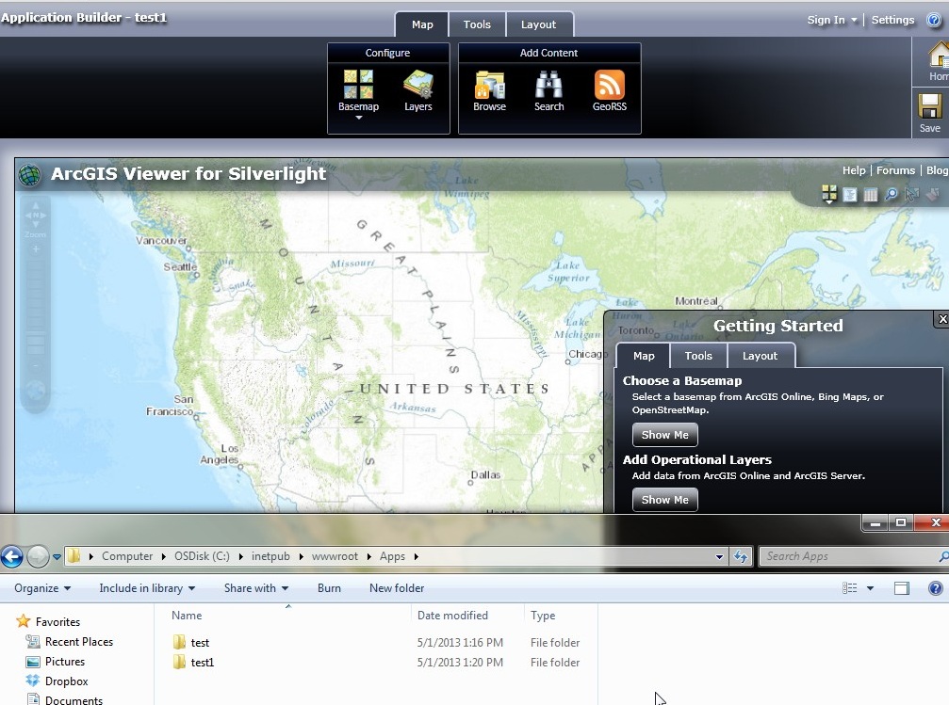The width and height of the screenshot is (949, 705).
Task: Switch to the Layout tab in builder
Action: coord(539,24)
